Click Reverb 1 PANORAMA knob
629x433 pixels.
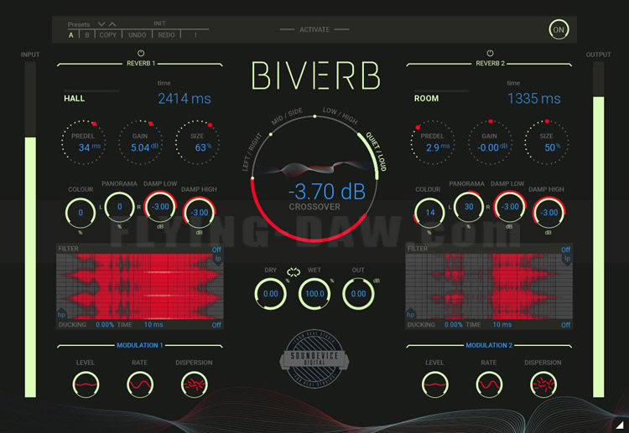point(120,207)
